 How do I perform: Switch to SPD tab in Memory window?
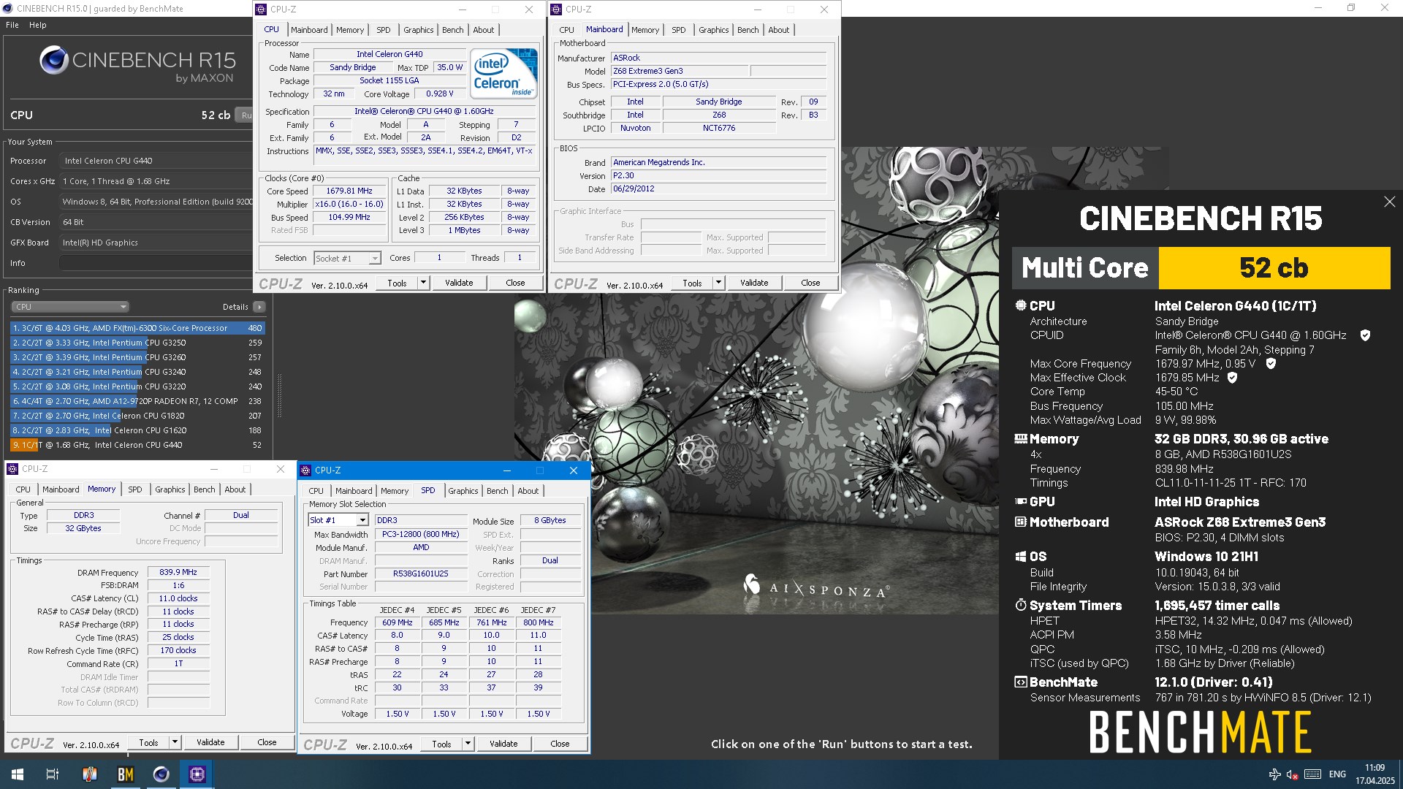tap(135, 489)
